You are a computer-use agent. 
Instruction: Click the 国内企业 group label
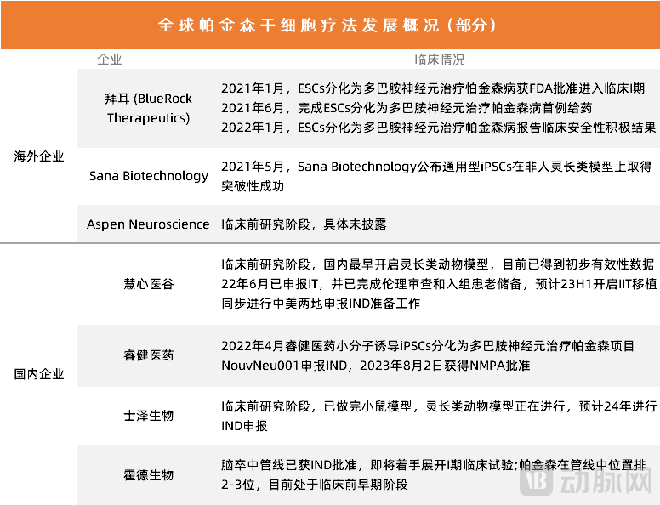pyautogui.click(x=39, y=373)
